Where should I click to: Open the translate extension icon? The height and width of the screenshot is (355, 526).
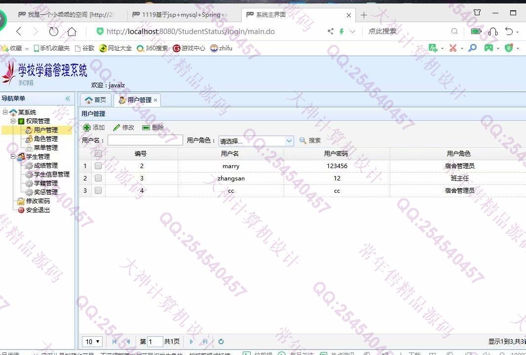click(433, 48)
